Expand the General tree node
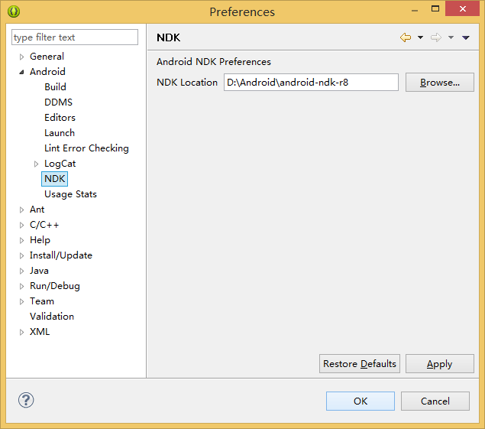Screen dimensions: 485x429 [x=21, y=57]
